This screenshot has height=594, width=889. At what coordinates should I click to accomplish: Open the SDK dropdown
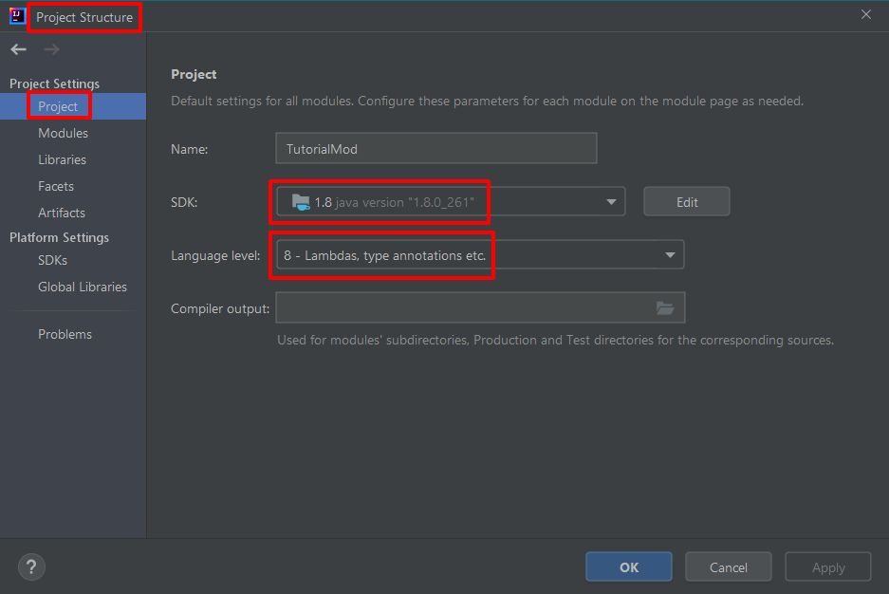tap(610, 201)
